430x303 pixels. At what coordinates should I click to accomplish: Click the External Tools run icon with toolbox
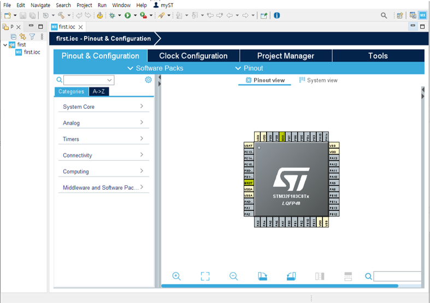point(143,15)
